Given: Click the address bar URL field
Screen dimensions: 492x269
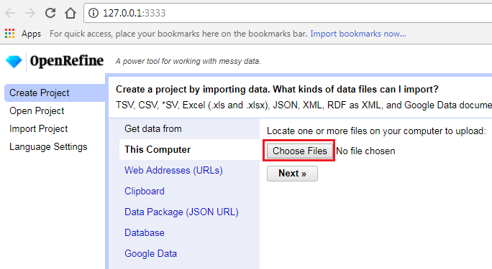Looking at the screenshot, I should [x=288, y=13].
